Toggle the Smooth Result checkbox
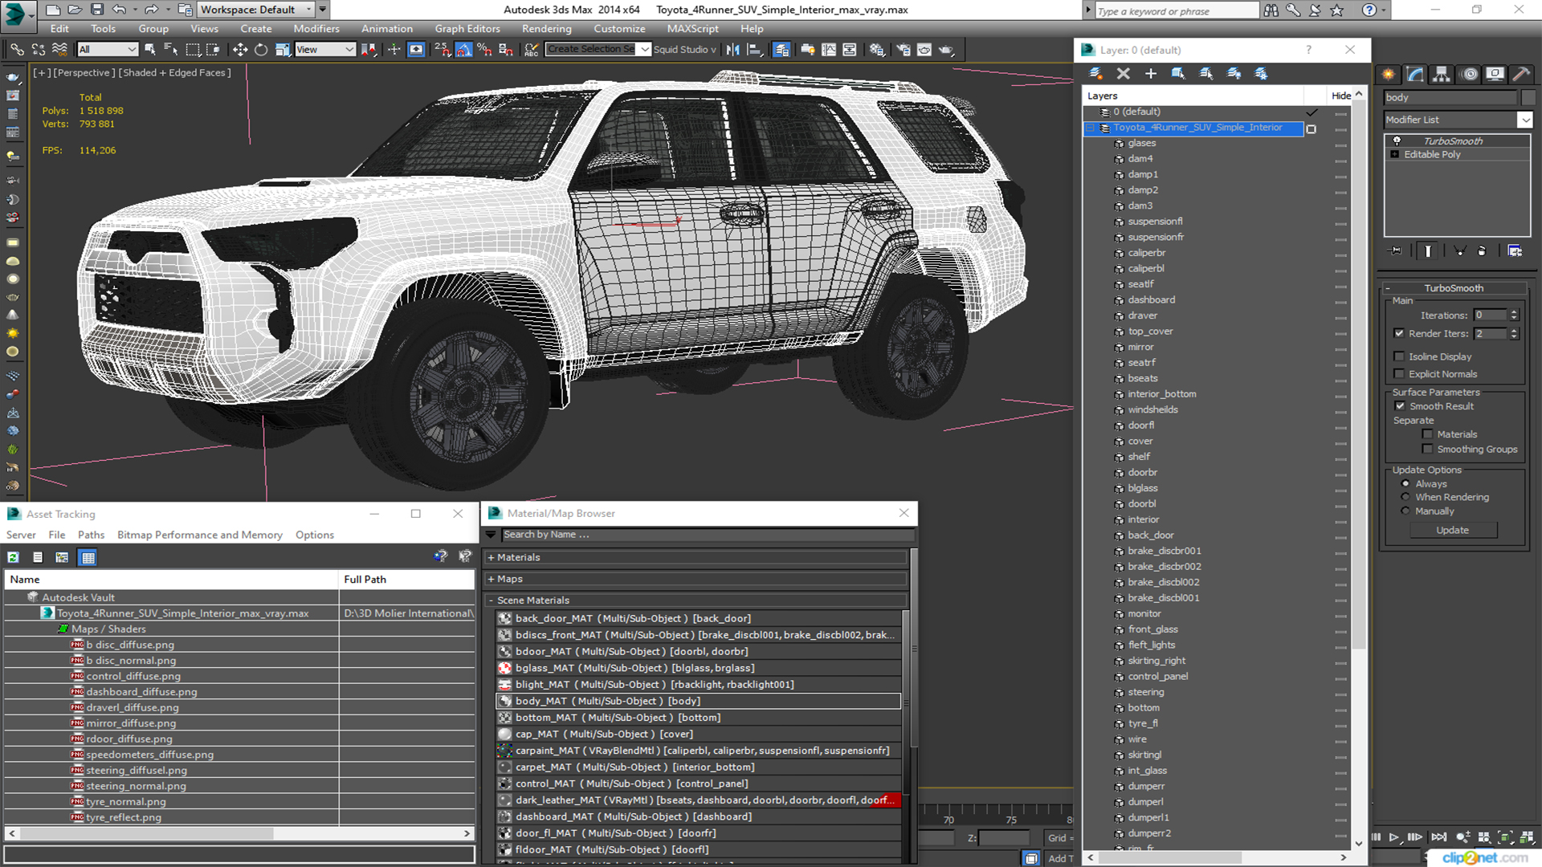 coord(1401,406)
